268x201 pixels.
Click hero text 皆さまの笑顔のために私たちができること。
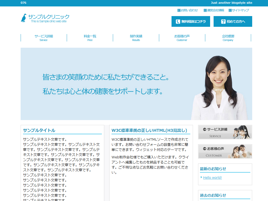coord(106,77)
